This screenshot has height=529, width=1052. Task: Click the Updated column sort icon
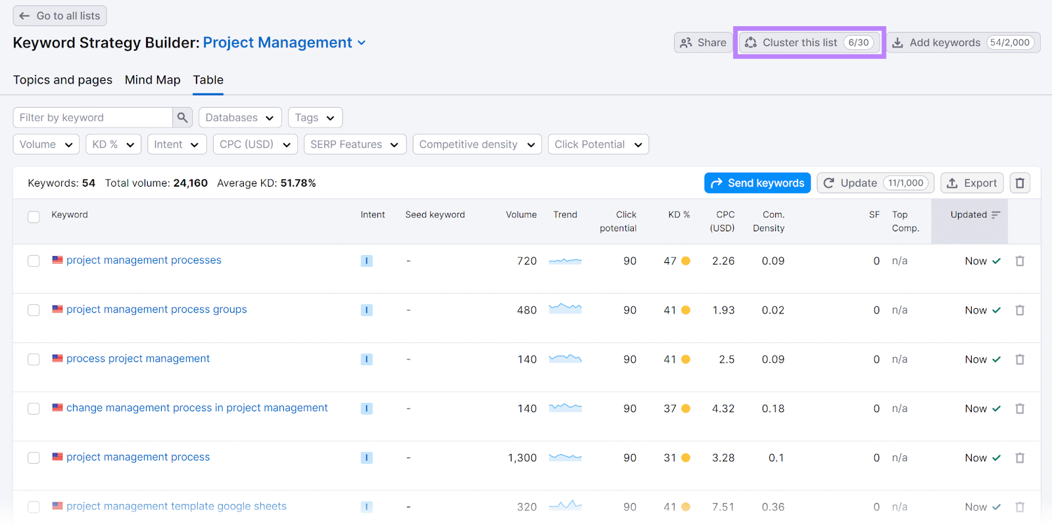tap(995, 215)
